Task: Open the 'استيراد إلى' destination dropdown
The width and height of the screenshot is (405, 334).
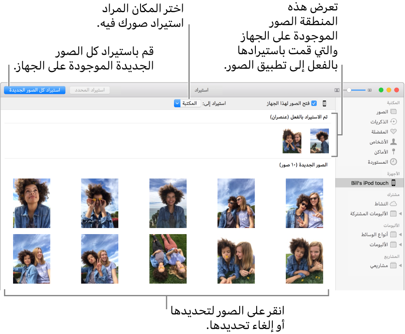Action: click(x=177, y=103)
